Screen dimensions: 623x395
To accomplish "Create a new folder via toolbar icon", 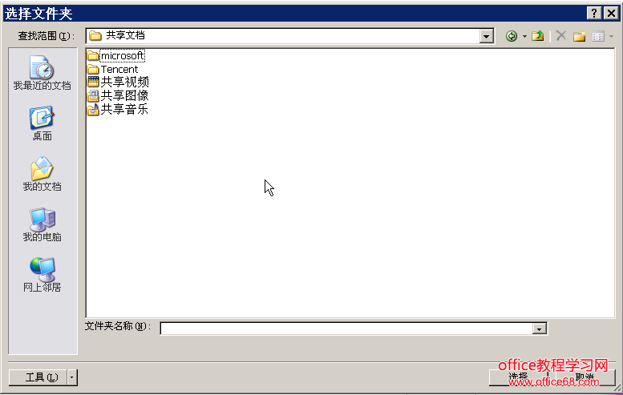I will pos(579,36).
